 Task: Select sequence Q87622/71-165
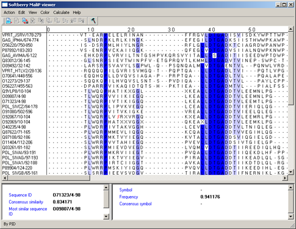(x=16, y=132)
